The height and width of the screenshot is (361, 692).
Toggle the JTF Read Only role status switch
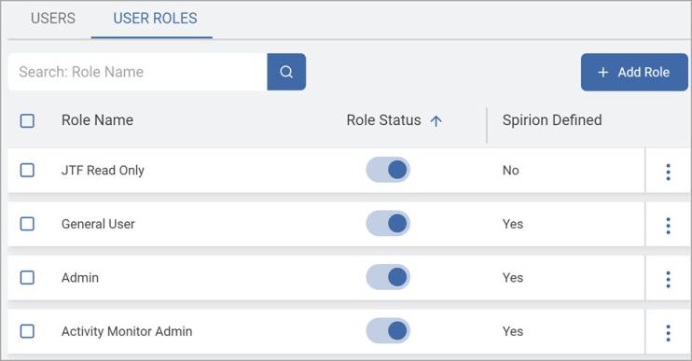tap(388, 170)
